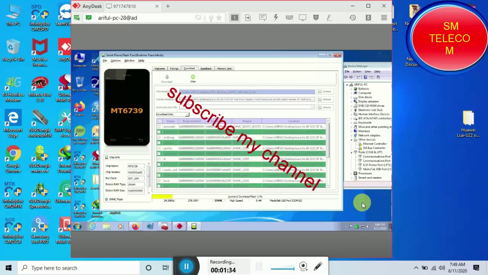Click AnyDesk file transfer icon
This screenshot has height=275, width=488.
(x=248, y=18)
